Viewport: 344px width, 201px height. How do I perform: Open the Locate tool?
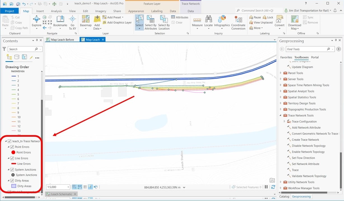(x=209, y=22)
